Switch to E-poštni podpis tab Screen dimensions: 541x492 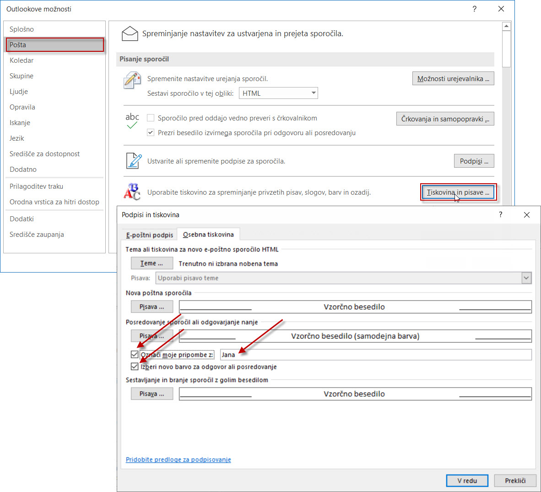coord(150,235)
